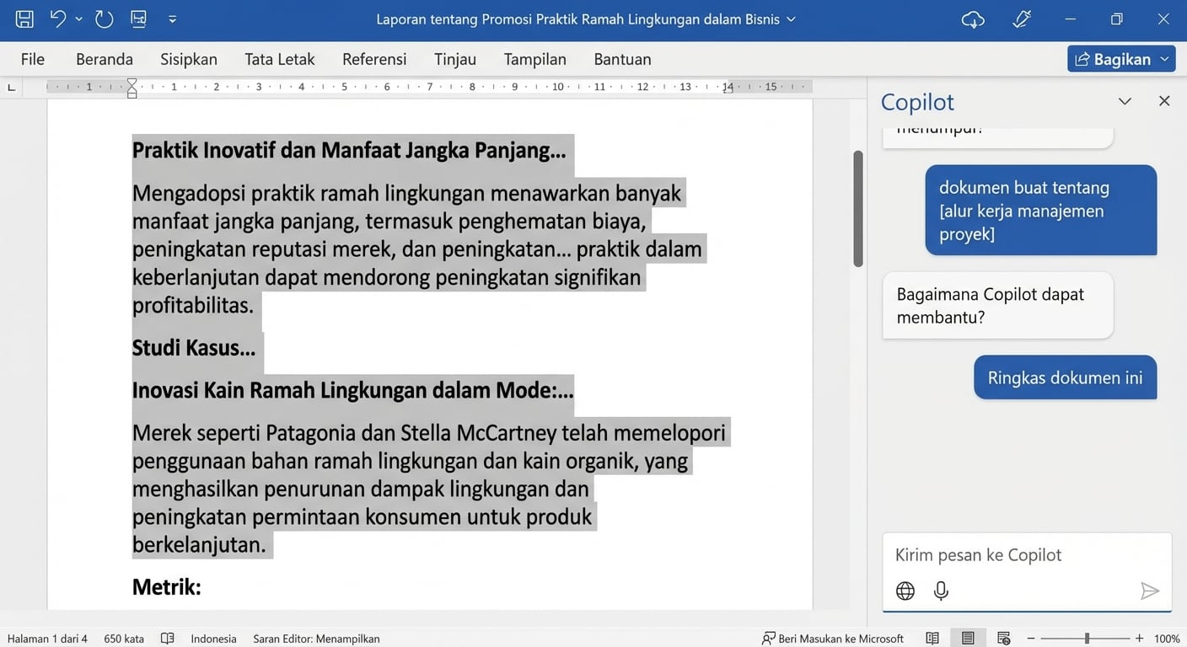This screenshot has height=647, width=1187.
Task: Open the Sisipkan ribbon tab
Action: [x=188, y=59]
